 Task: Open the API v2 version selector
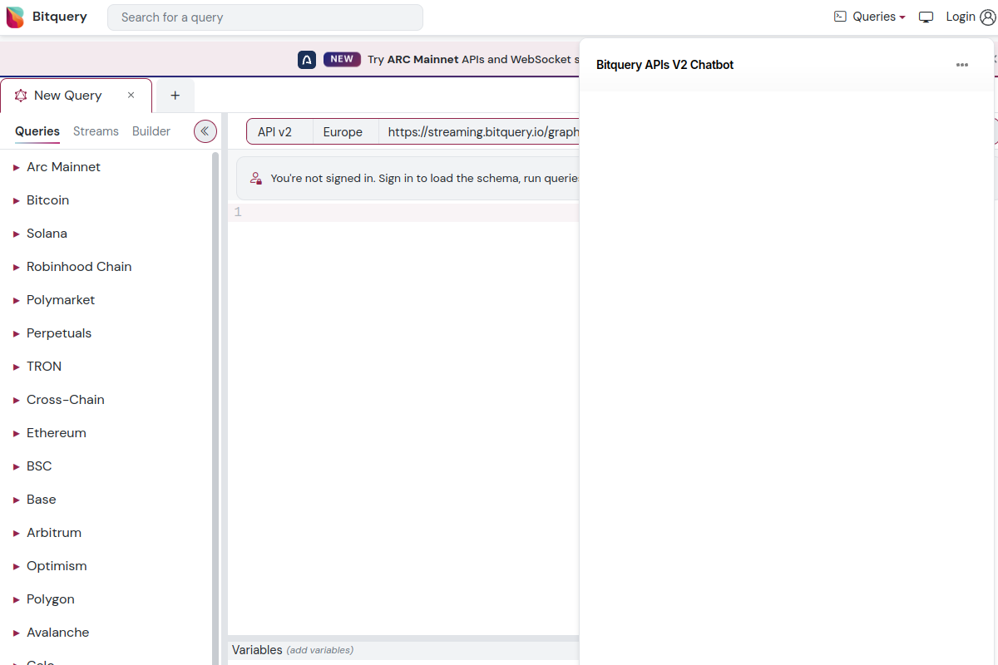click(x=280, y=131)
